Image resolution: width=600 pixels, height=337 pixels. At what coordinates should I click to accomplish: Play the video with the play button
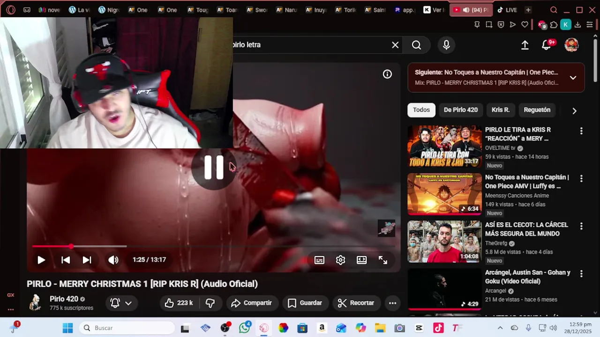point(41,260)
